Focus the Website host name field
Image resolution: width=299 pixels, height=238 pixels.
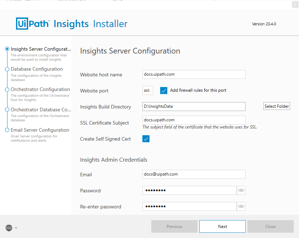tap(194, 74)
